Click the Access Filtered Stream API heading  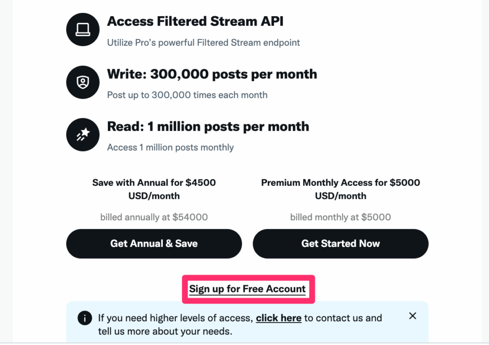tap(195, 21)
